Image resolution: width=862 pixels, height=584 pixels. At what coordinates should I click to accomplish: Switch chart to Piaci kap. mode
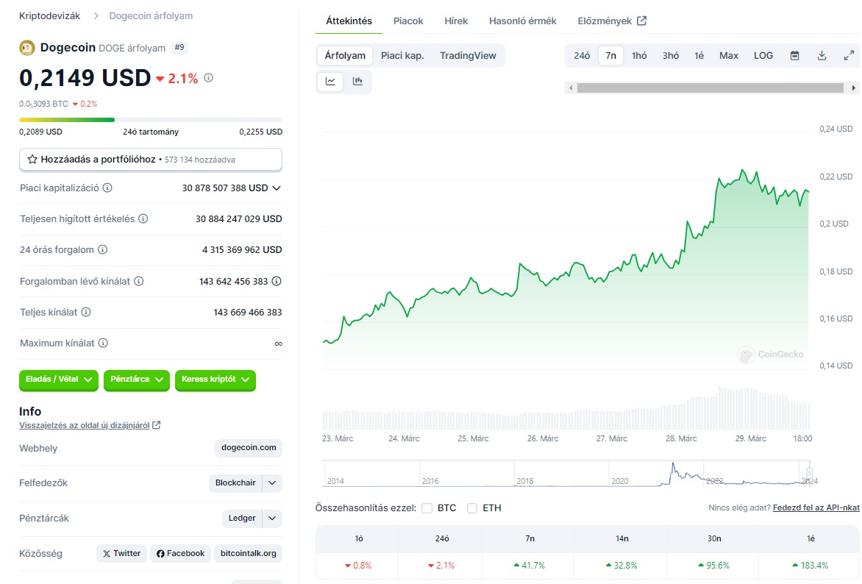(402, 56)
